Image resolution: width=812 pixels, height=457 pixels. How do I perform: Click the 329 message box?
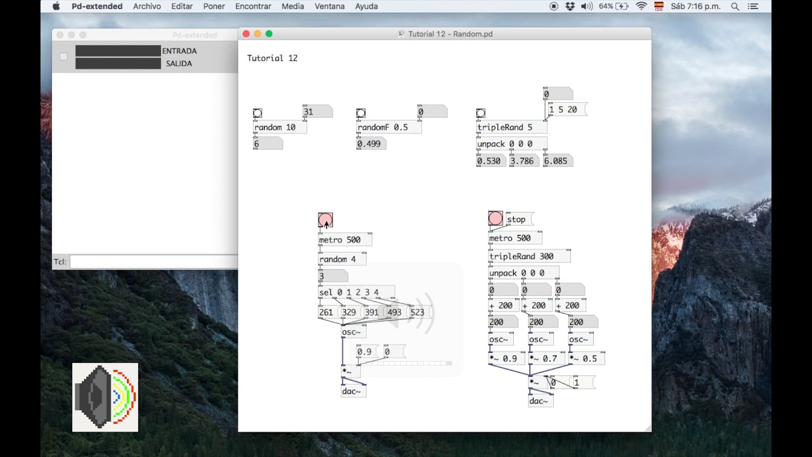pos(351,312)
